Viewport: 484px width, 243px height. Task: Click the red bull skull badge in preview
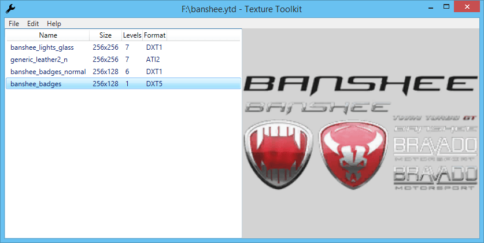point(354,154)
